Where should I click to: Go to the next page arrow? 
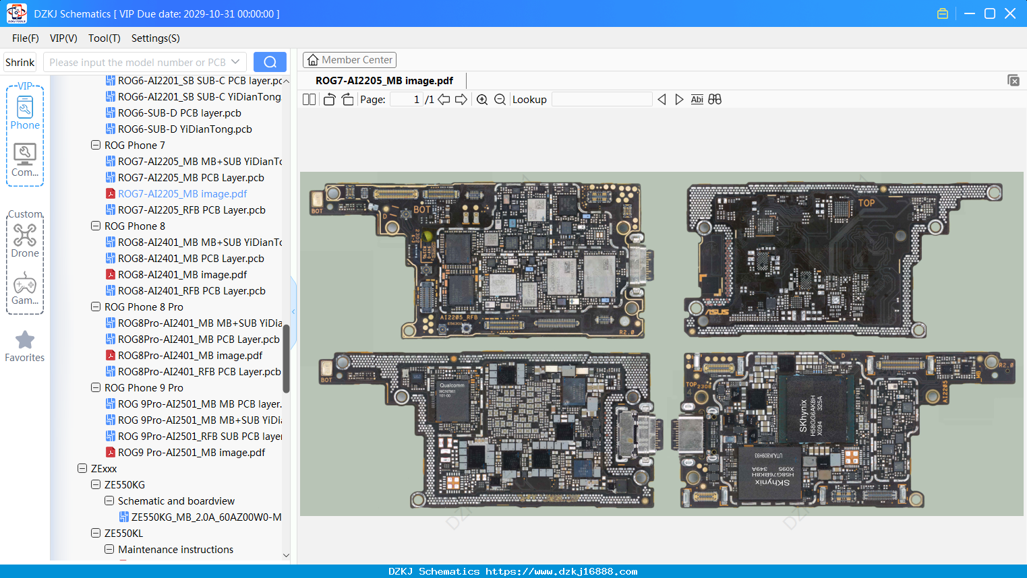(x=461, y=100)
